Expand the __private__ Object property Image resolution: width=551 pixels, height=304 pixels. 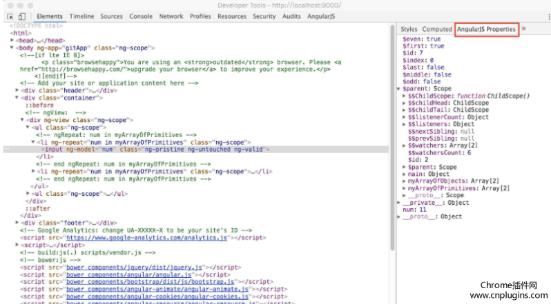(x=399, y=203)
